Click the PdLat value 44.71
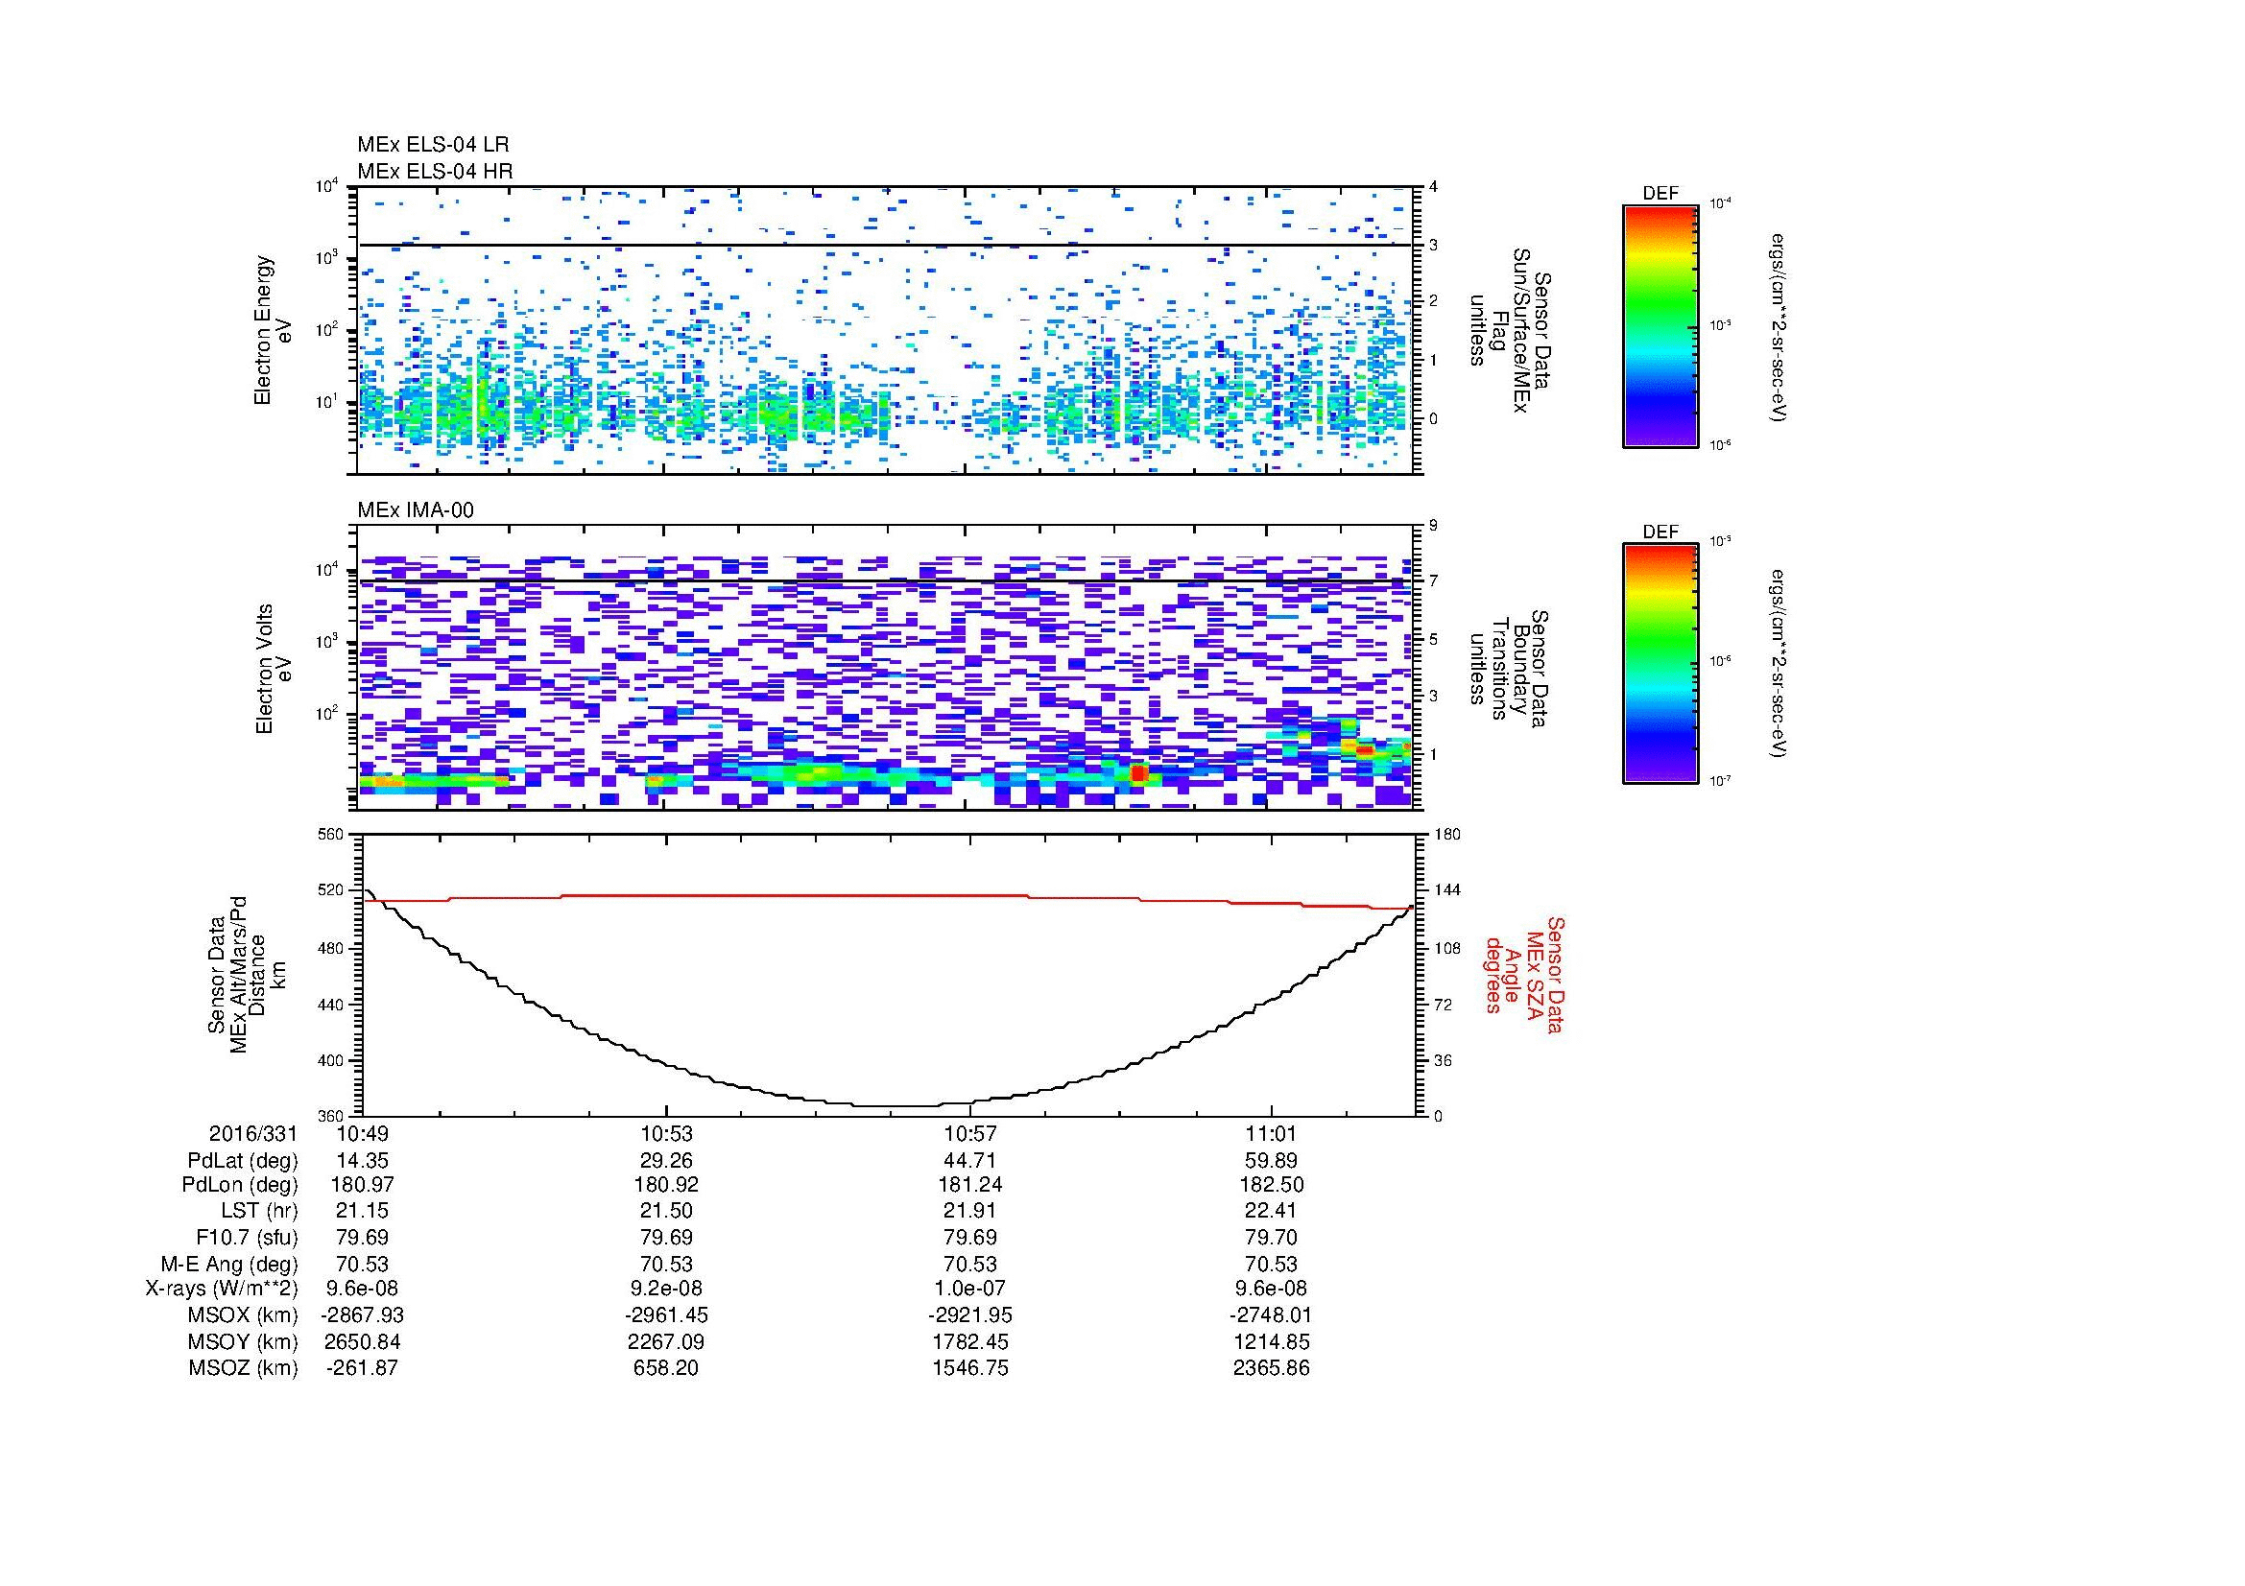2245x1586 pixels. (969, 1161)
